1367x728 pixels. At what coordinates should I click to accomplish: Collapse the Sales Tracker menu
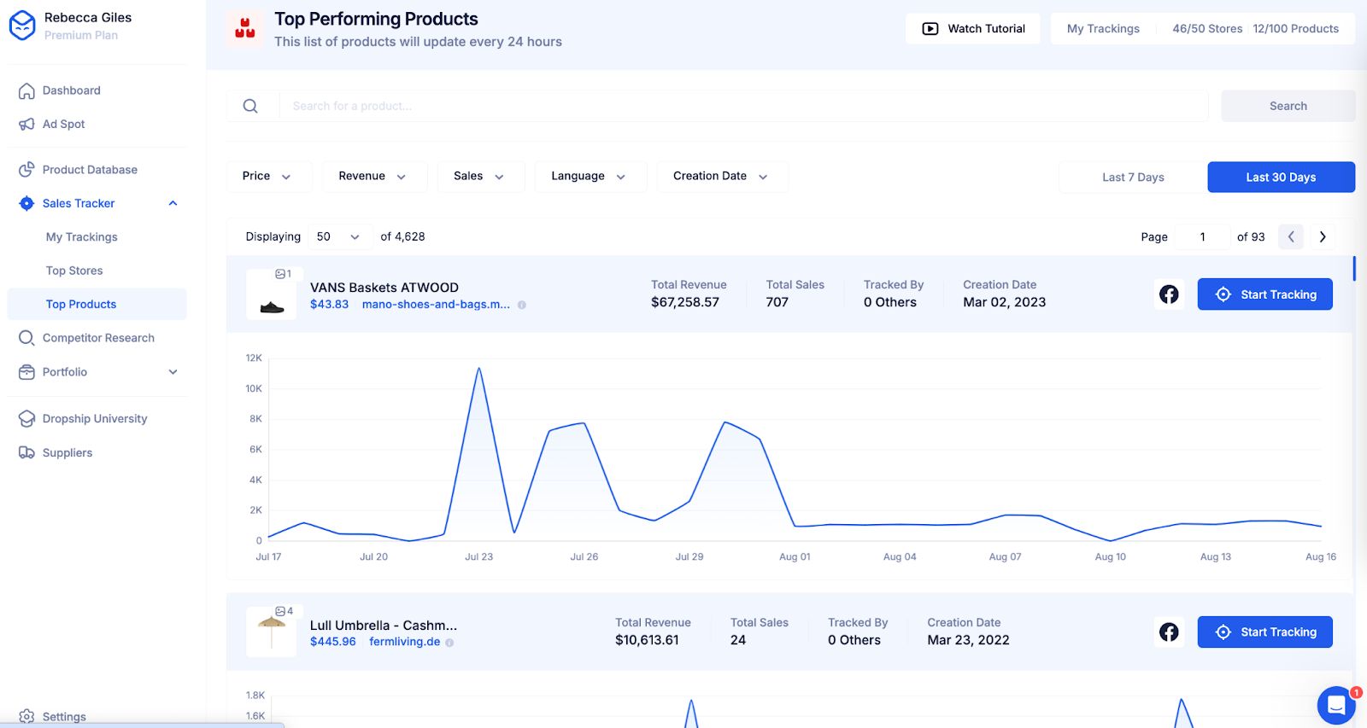tap(173, 203)
